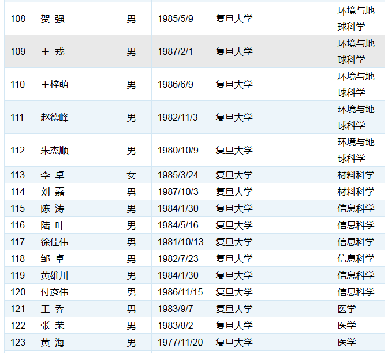This screenshot has height=353, width=388.
Task: Select the birthdate 1977/11/20 for 黄海
Action: pyautogui.click(x=180, y=343)
